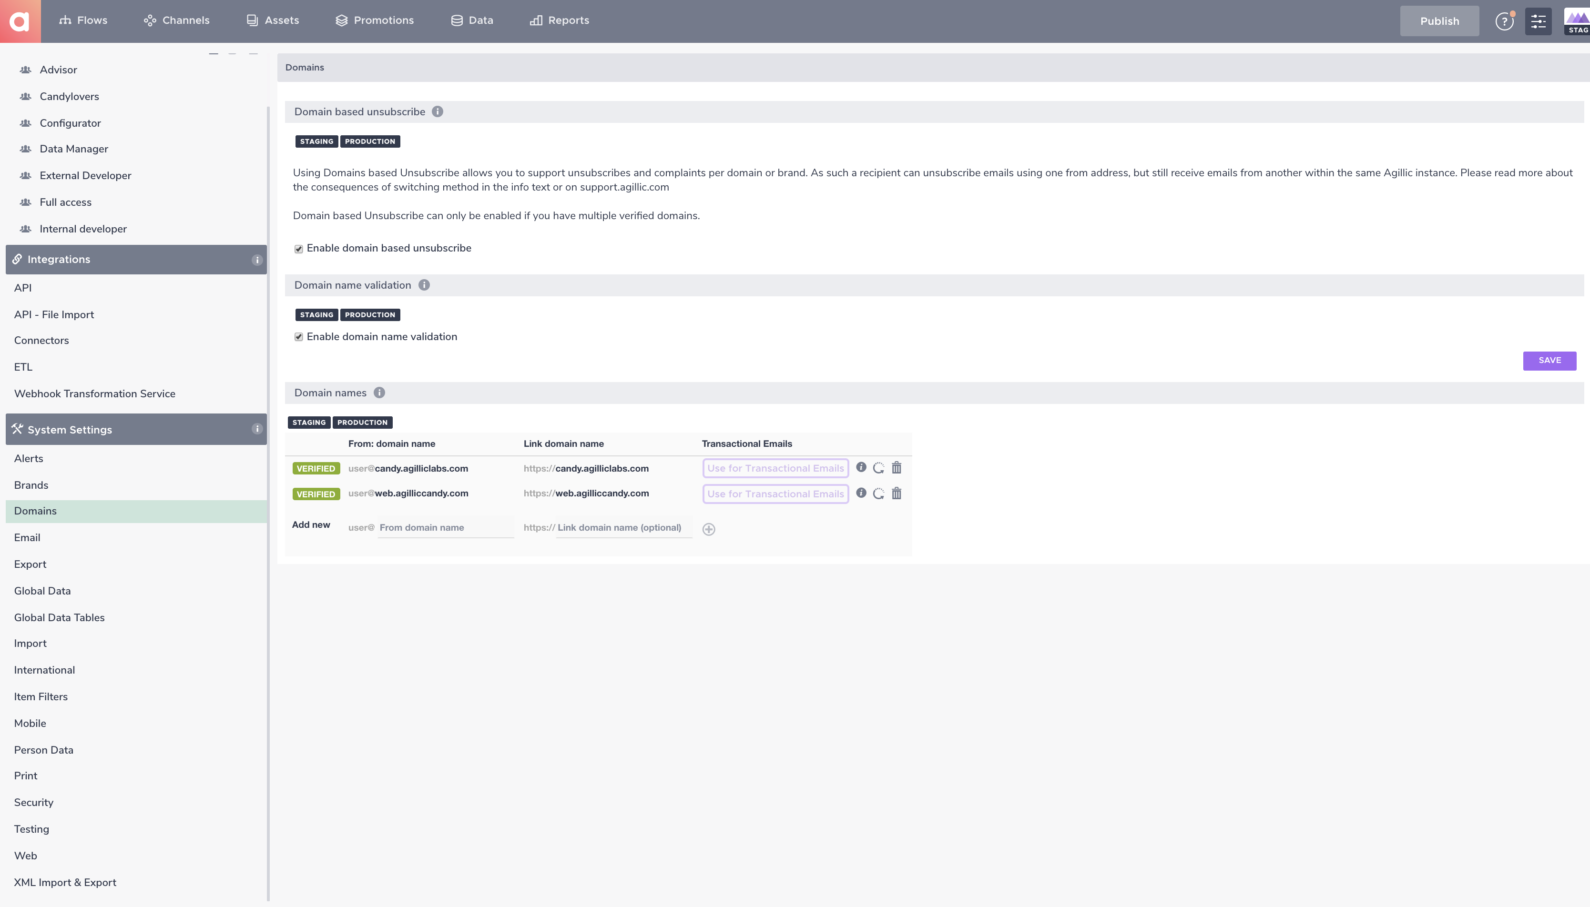Open the Assets menu
The height and width of the screenshot is (907, 1590).
[272, 20]
